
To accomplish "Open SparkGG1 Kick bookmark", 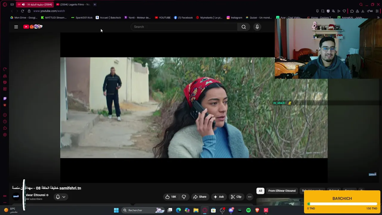I will pos(82,18).
